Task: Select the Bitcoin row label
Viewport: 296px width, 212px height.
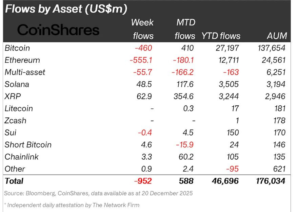Action: [x=17, y=48]
